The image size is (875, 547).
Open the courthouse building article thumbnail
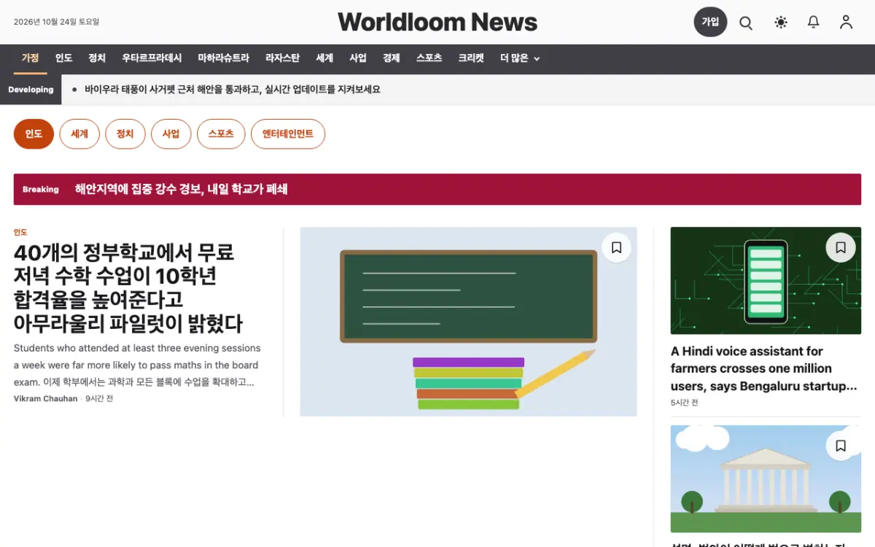[x=766, y=479]
